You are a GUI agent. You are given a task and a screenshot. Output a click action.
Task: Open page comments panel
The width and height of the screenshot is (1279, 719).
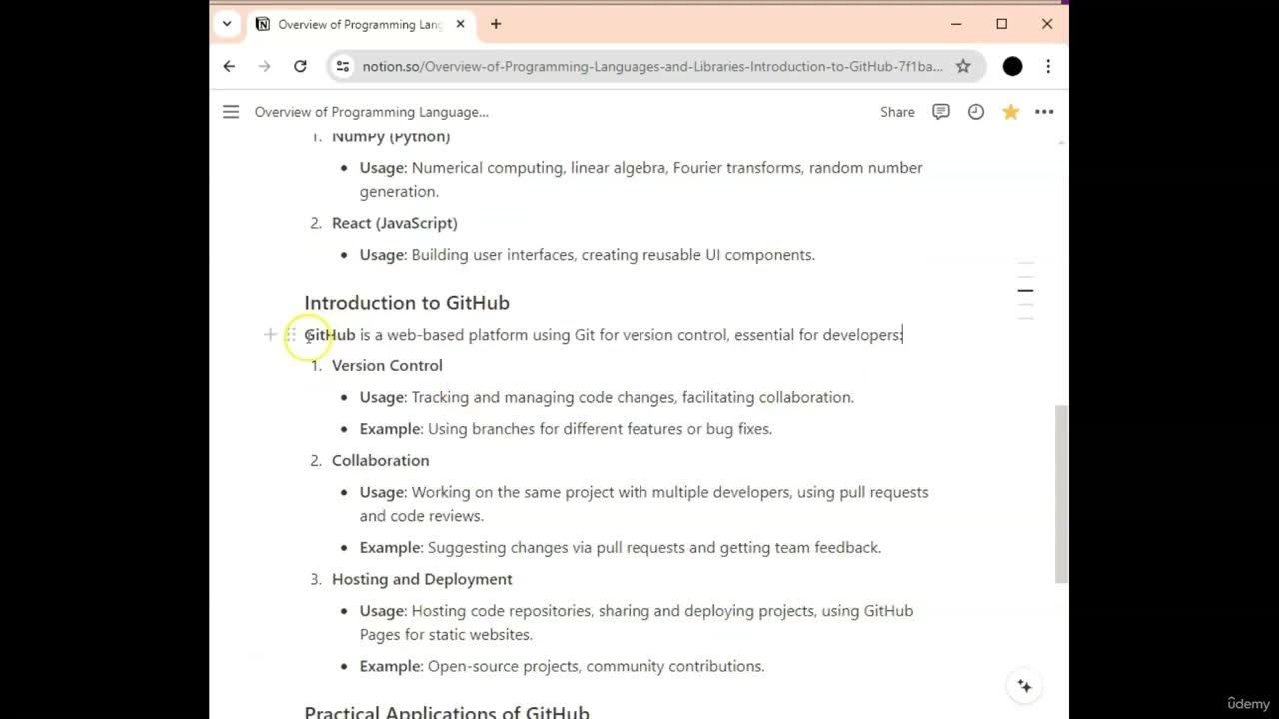tap(941, 112)
